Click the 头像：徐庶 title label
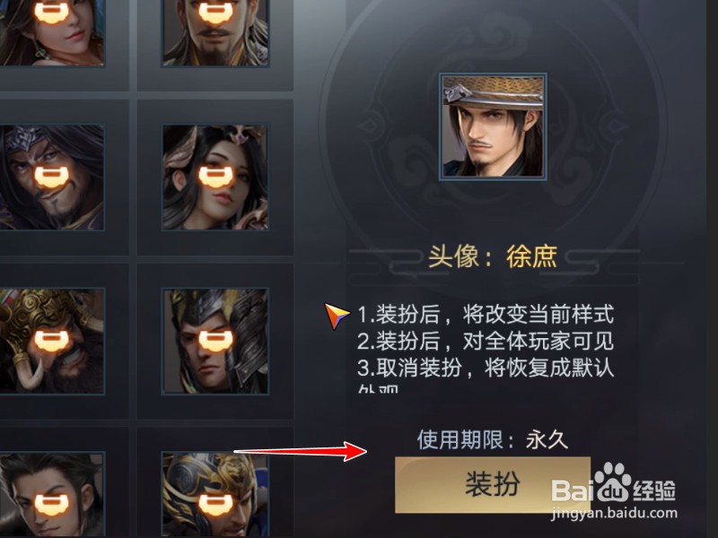The width and height of the screenshot is (718, 538). 493,256
